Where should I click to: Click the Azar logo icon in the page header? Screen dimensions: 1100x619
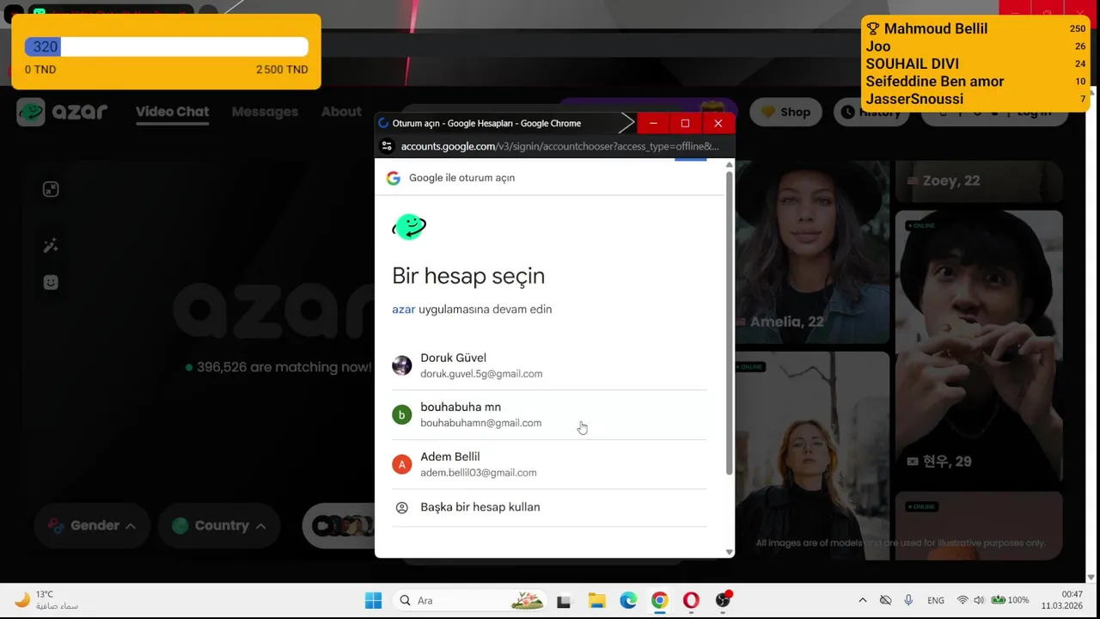click(31, 112)
